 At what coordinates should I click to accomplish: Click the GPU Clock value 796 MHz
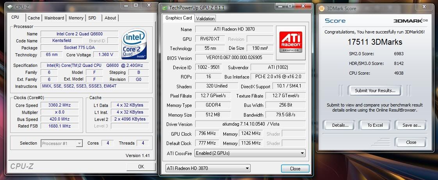(x=207, y=133)
